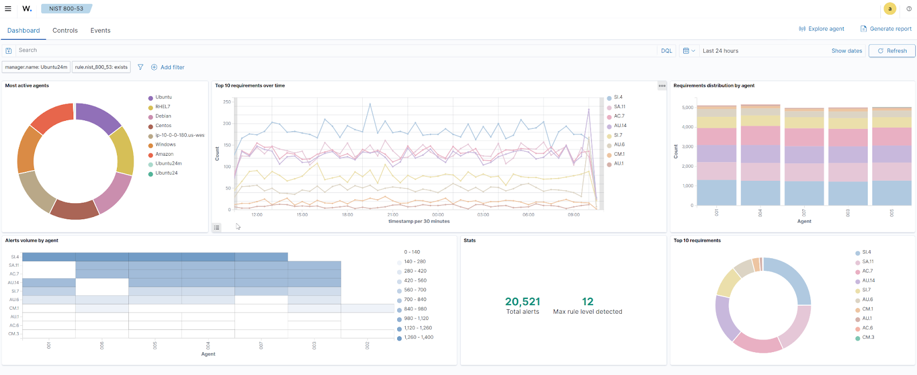Click the 1,260 - 1,400 heatmap legend swatch
Screen dimensions: 917x375
tap(399, 338)
